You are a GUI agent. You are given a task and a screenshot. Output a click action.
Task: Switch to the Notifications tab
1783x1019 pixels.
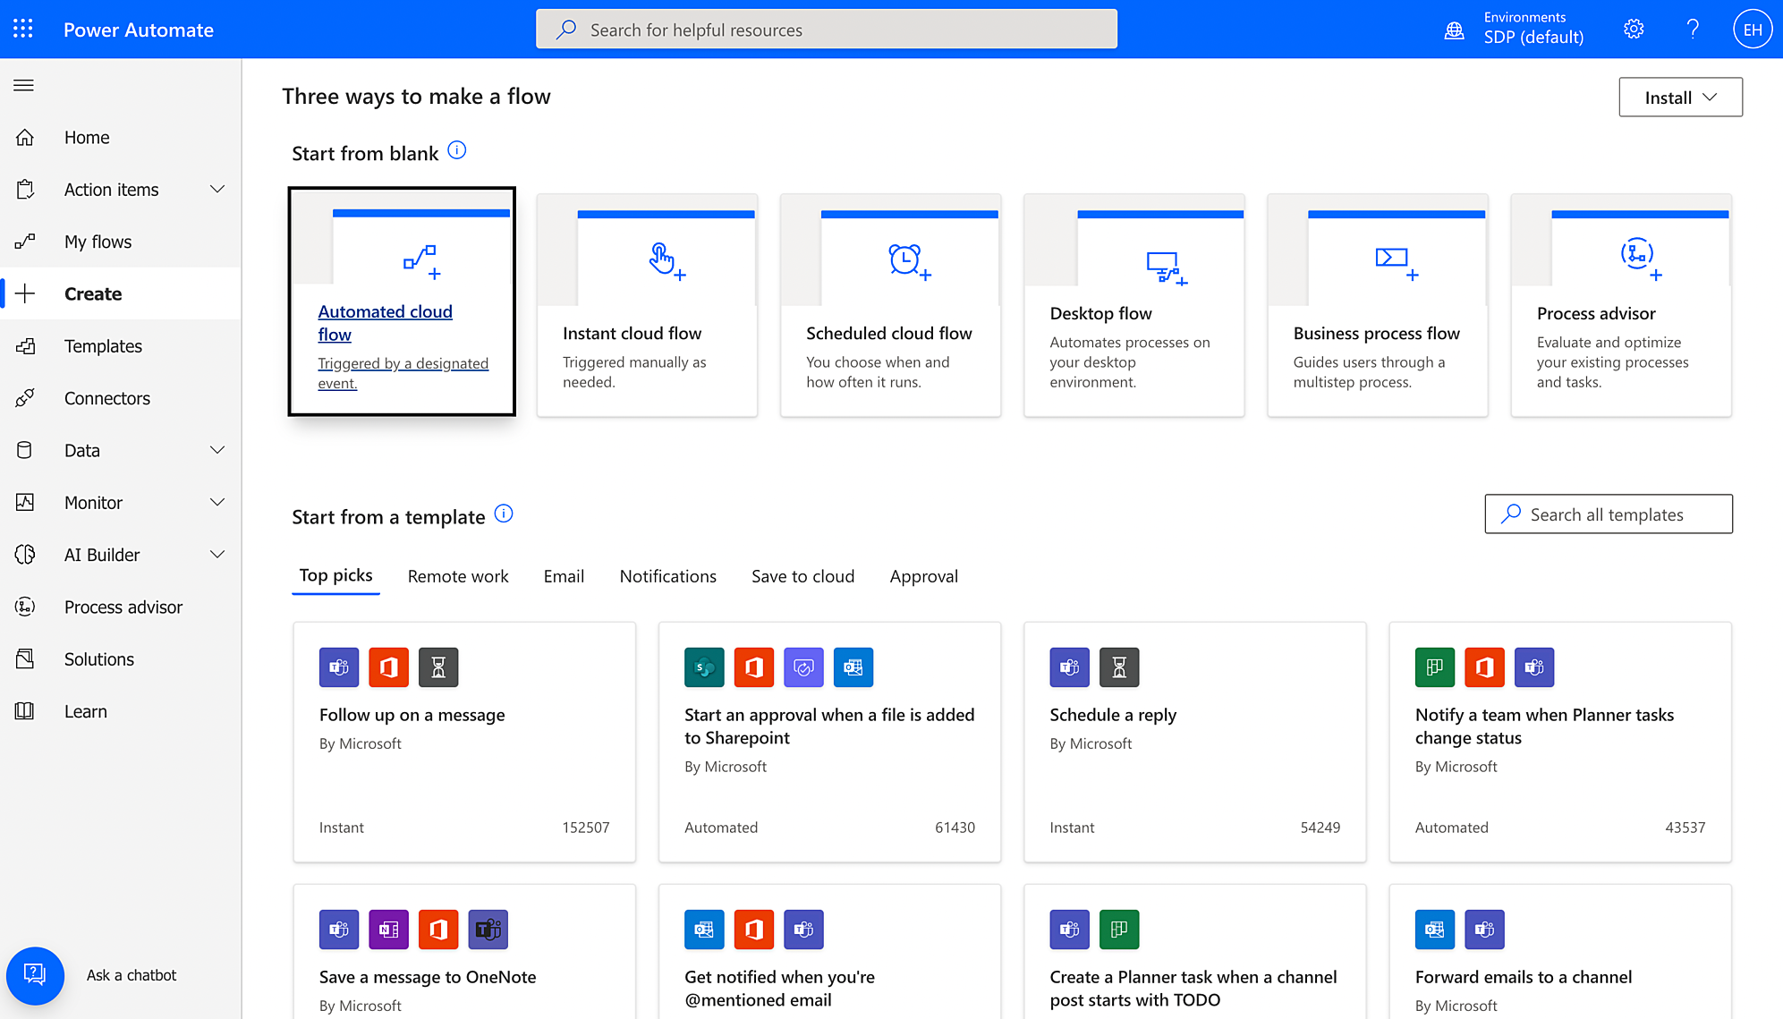coord(668,576)
